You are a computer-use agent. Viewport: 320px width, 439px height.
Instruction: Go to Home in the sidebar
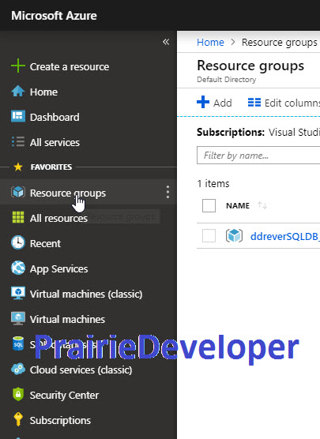click(x=43, y=92)
